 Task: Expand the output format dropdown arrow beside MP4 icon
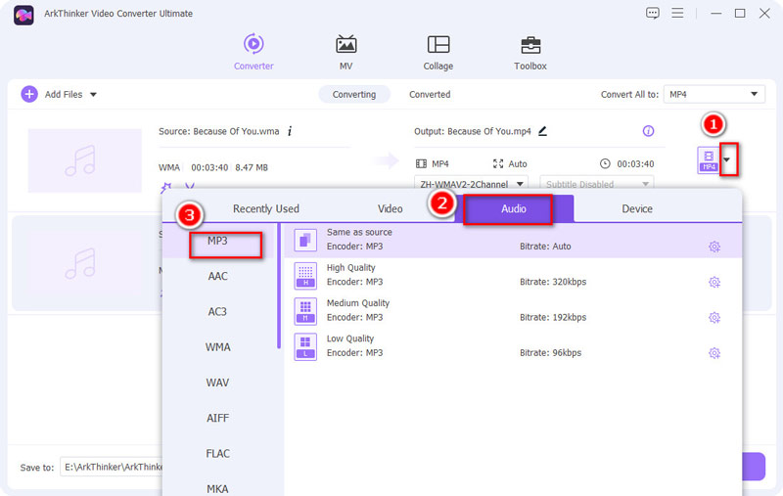728,159
